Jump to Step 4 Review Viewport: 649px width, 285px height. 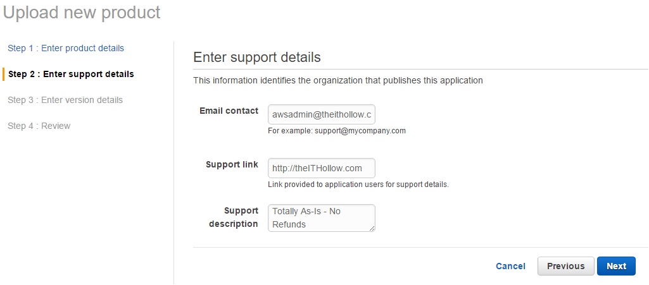click(x=39, y=126)
